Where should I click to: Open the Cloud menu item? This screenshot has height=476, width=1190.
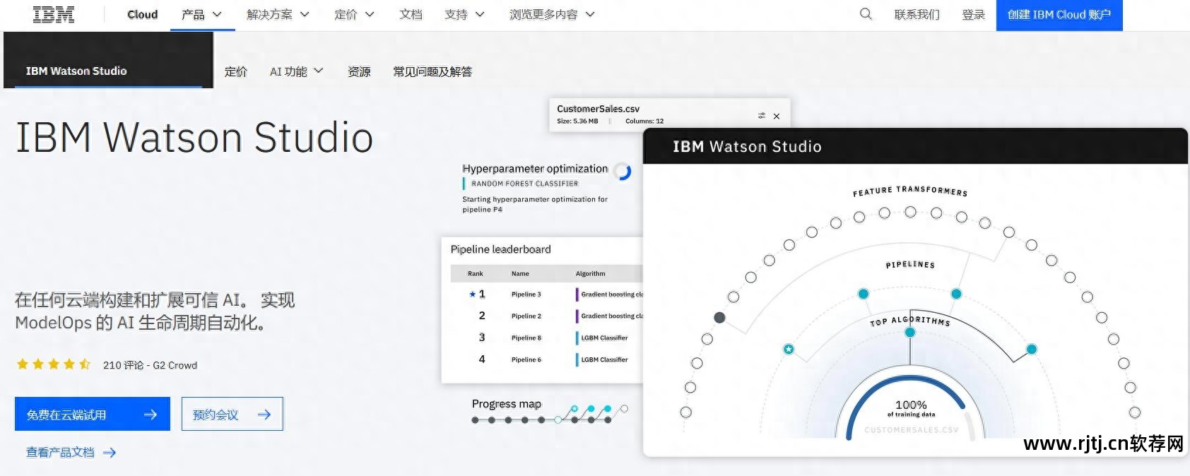tap(142, 14)
